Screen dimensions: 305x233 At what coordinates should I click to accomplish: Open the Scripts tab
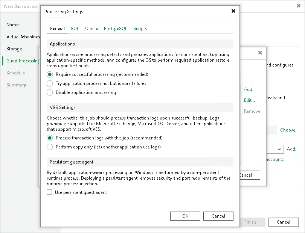[140, 29]
